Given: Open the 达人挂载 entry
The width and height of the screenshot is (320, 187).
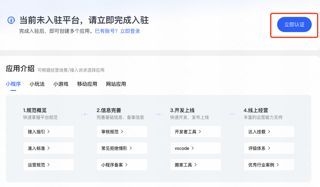Looking at the screenshot, I should (x=269, y=132).
